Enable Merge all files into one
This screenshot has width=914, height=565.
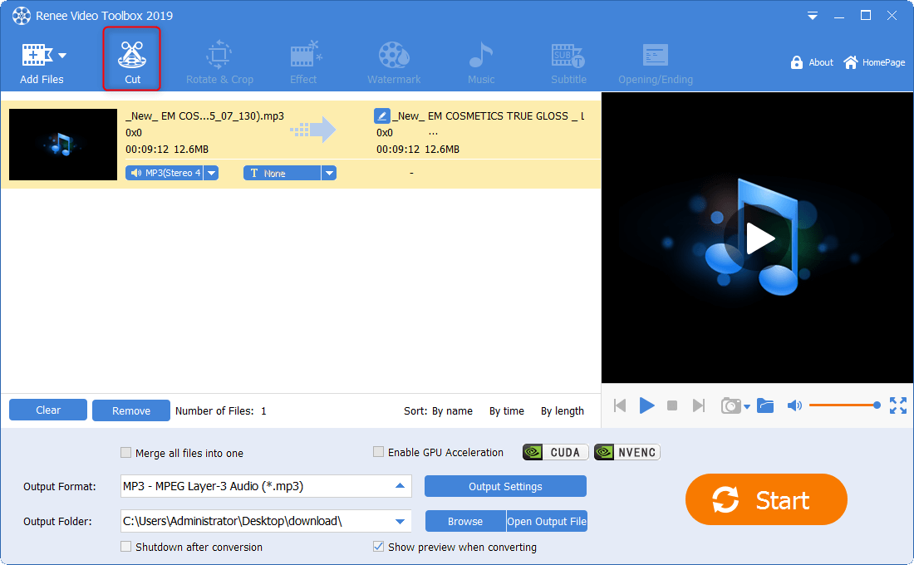point(126,453)
